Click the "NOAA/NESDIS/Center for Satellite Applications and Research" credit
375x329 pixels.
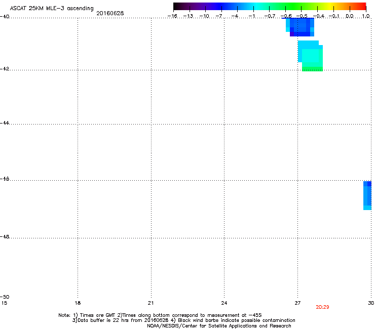219,326
